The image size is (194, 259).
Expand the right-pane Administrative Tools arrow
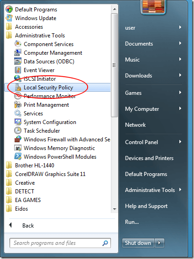(180, 189)
